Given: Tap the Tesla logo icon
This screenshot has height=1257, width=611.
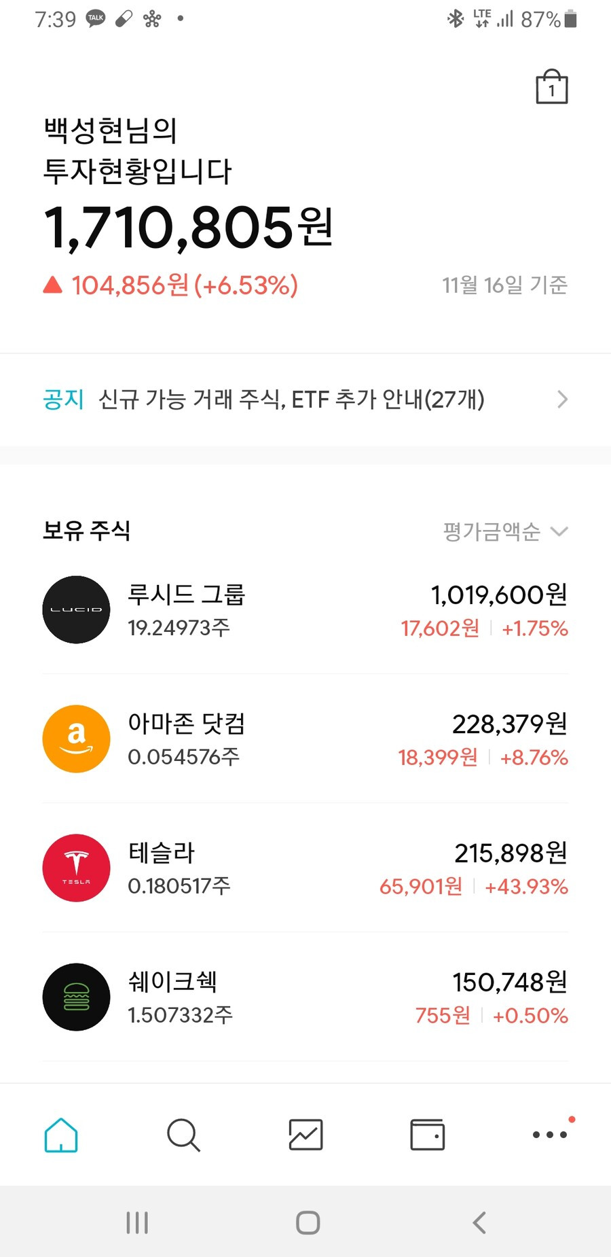Looking at the screenshot, I should (76, 868).
